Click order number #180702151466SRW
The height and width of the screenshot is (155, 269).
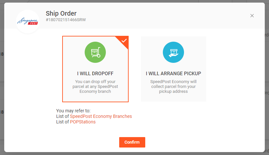pos(66,20)
